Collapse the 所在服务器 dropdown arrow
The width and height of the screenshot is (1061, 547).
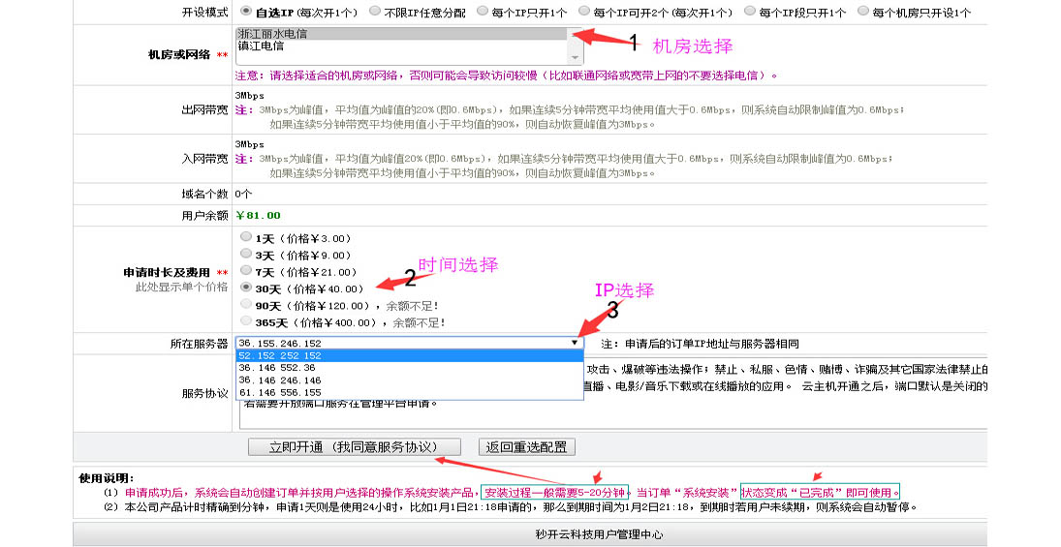point(574,343)
